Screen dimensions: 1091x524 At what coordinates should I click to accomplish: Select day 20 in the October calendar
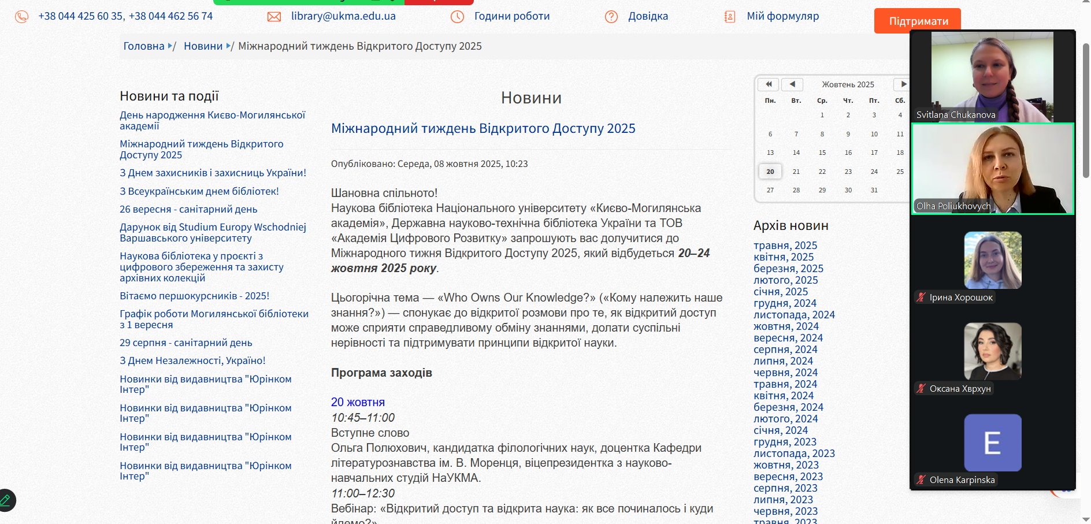click(x=770, y=172)
